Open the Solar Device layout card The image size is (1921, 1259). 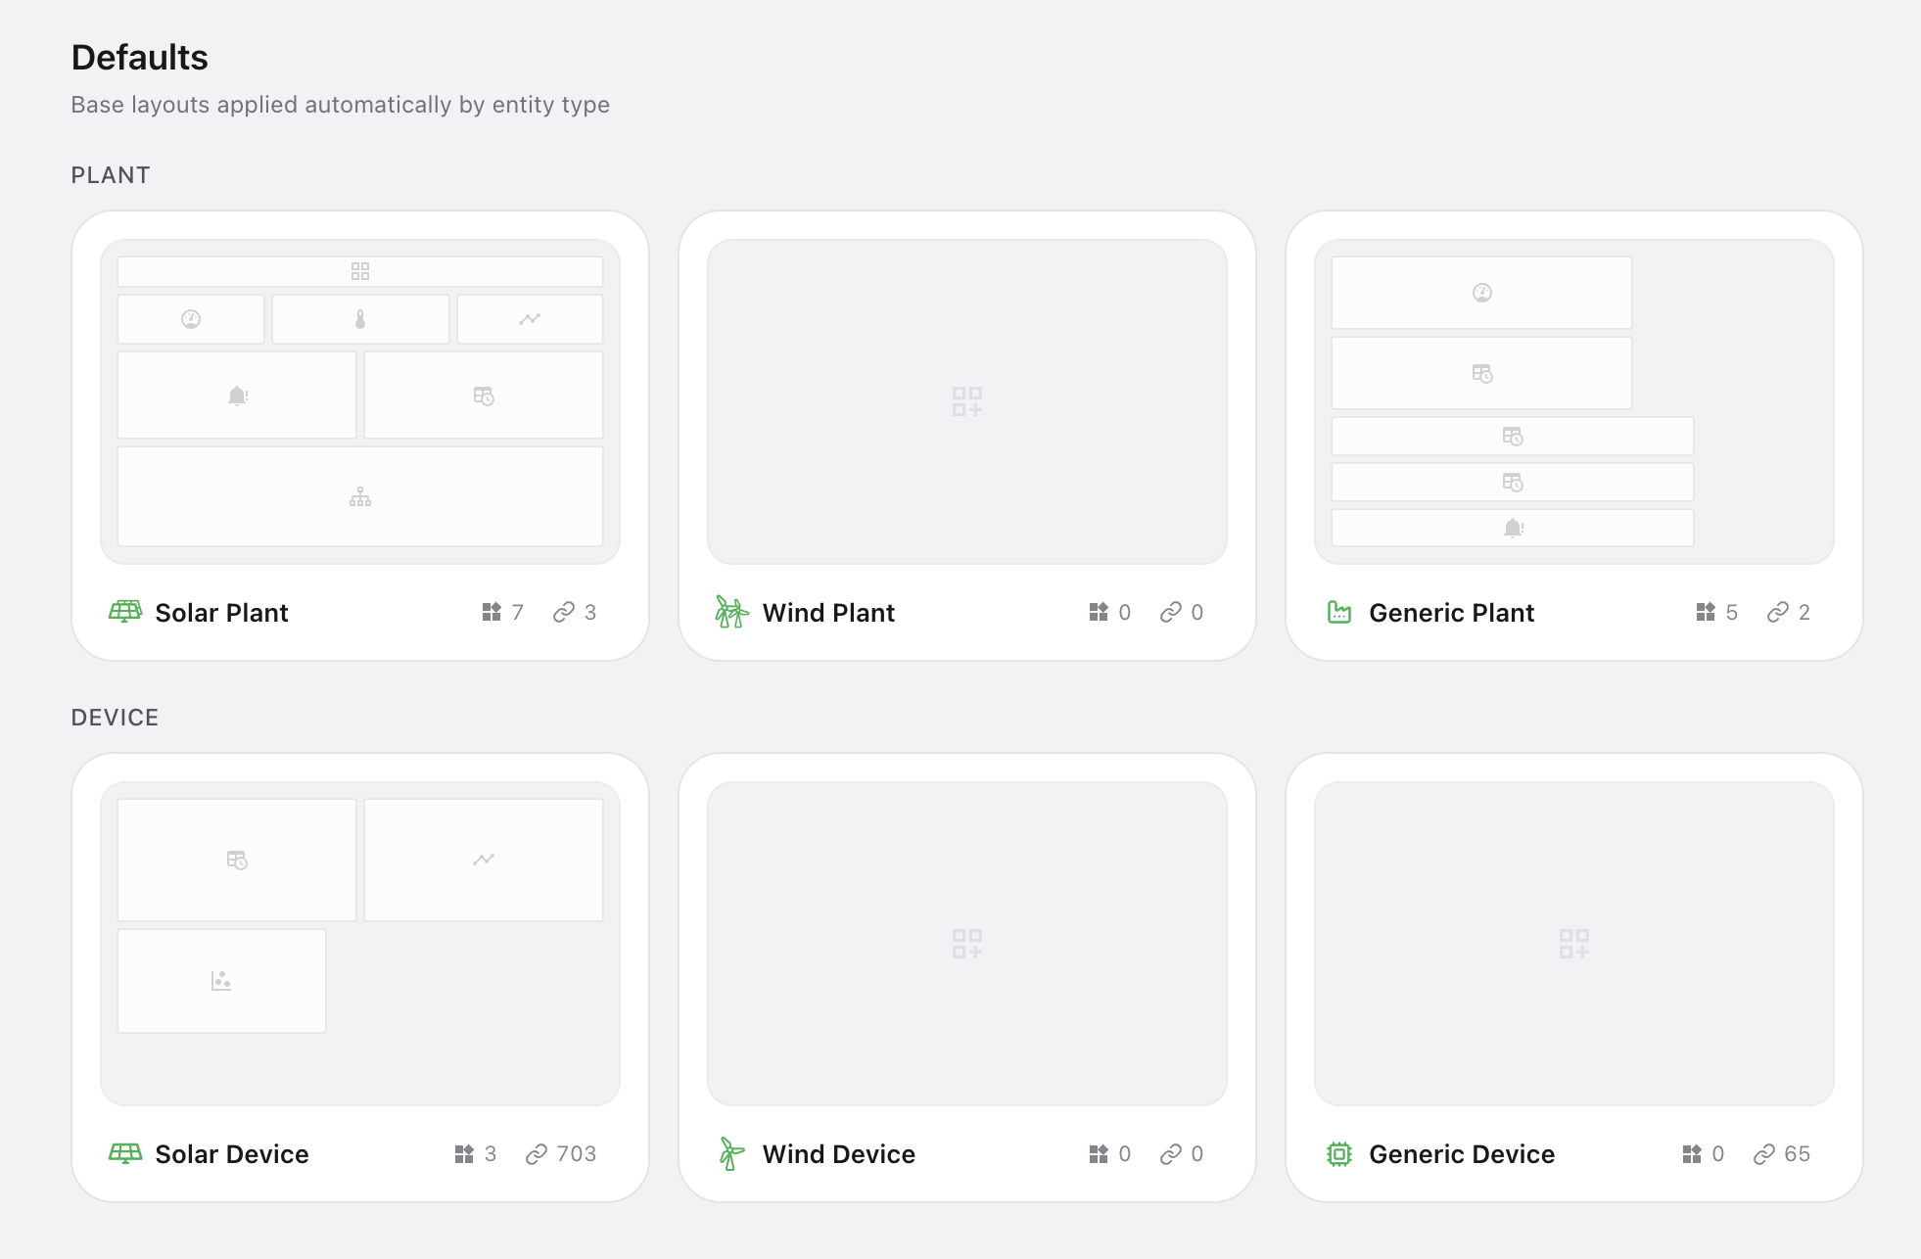point(360,977)
